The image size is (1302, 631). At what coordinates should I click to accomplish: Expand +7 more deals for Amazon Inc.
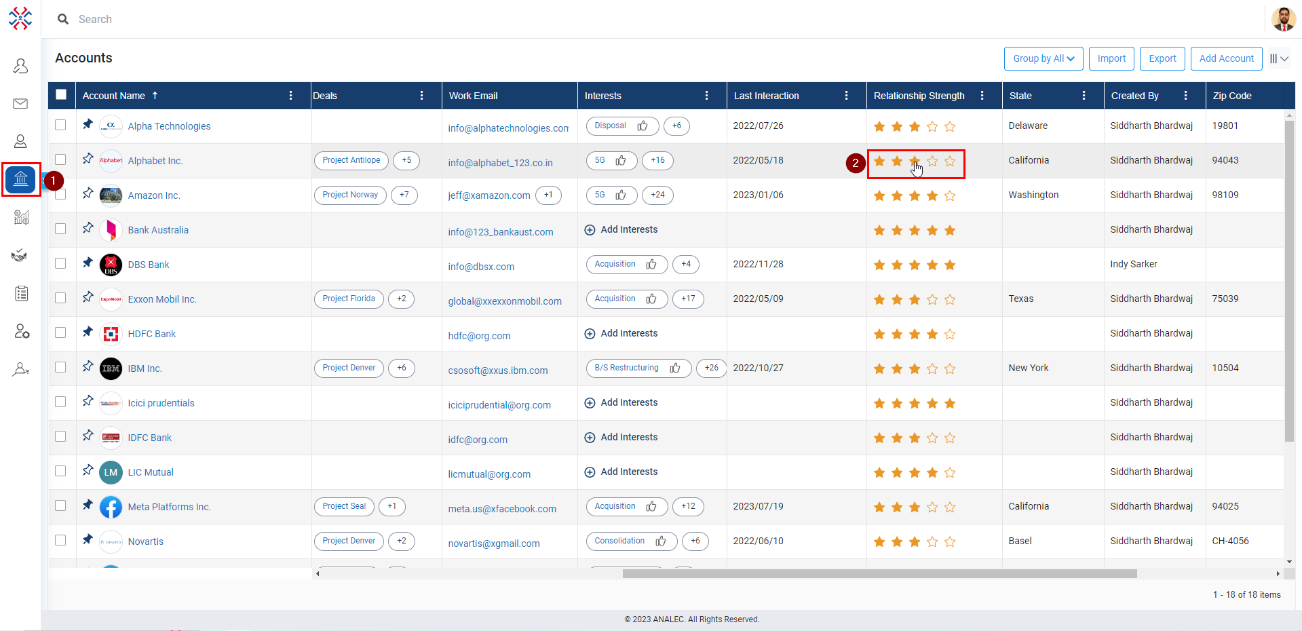point(404,195)
